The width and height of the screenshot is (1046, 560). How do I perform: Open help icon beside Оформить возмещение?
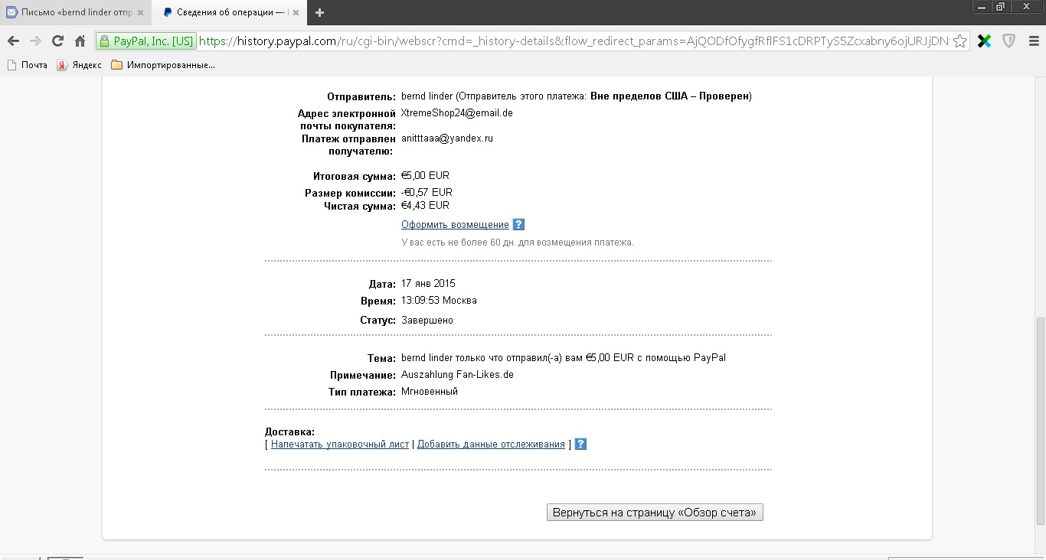518,225
